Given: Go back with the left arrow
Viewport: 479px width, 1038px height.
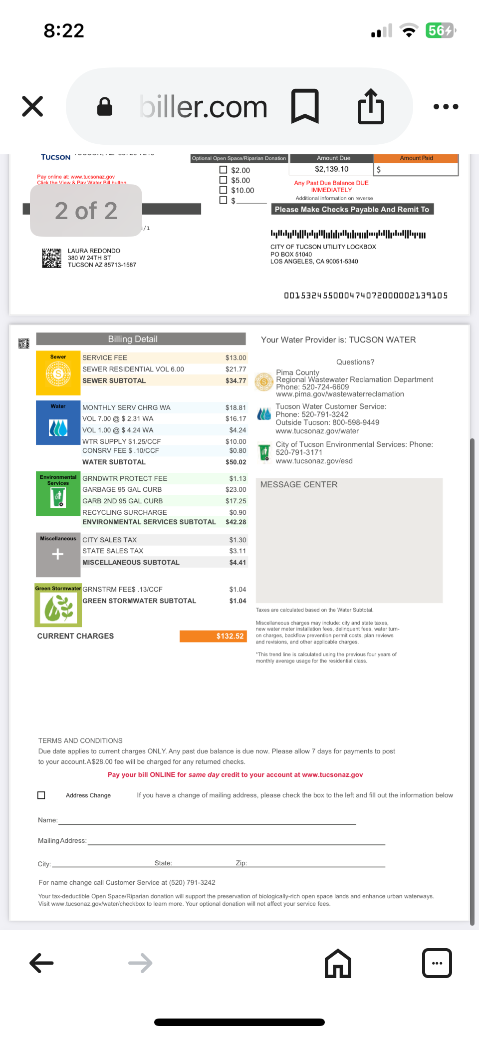Looking at the screenshot, I should [x=41, y=963].
